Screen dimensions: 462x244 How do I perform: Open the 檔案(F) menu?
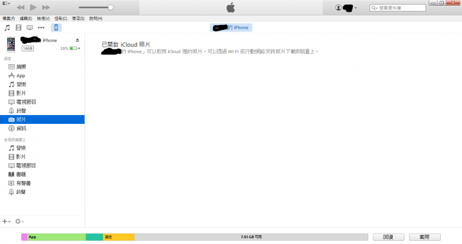click(8, 18)
